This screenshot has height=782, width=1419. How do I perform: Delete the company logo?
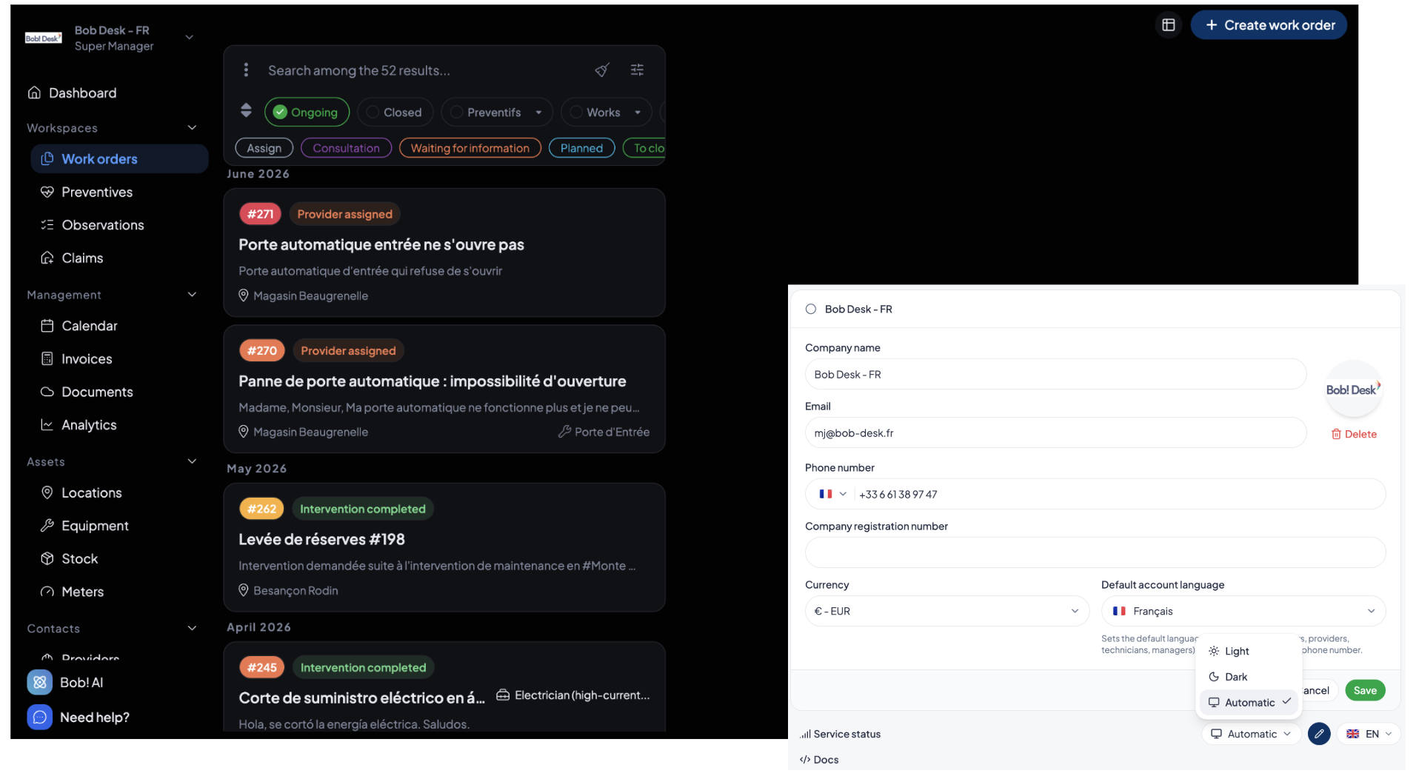pyautogui.click(x=1354, y=435)
